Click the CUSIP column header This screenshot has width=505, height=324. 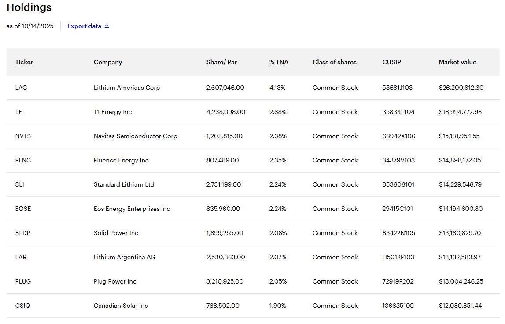point(391,62)
